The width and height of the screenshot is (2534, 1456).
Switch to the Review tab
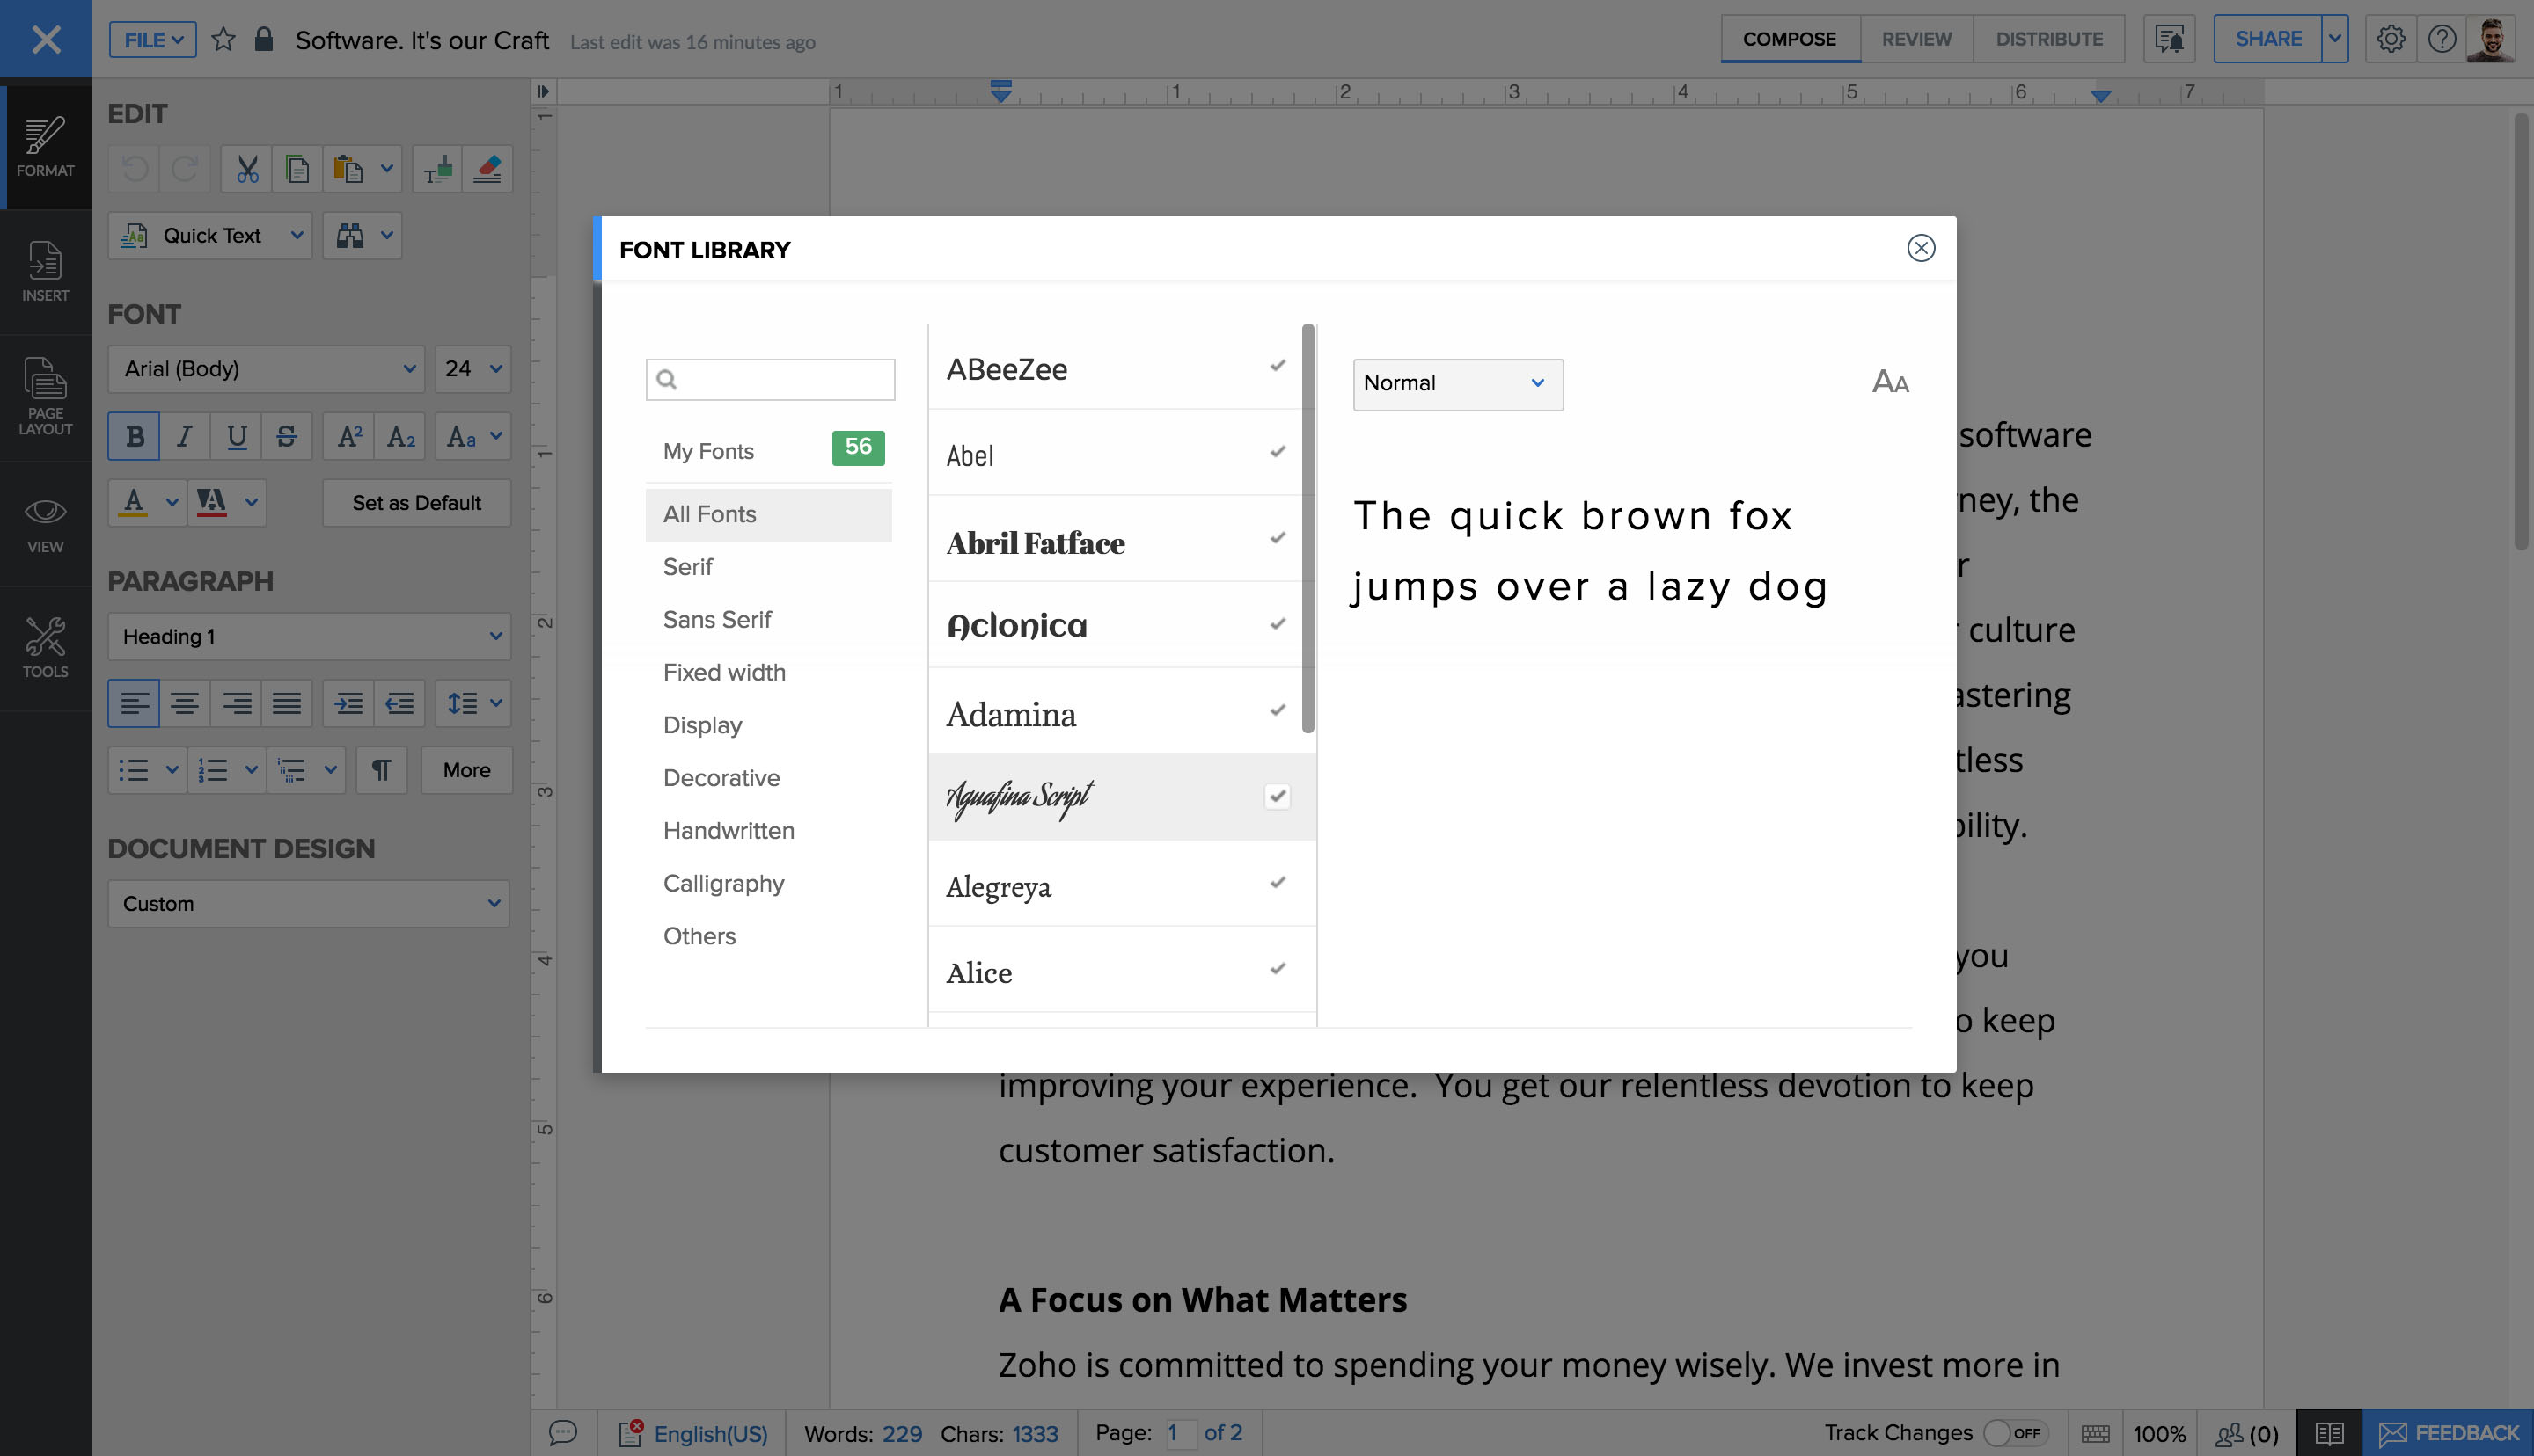[x=1915, y=39]
